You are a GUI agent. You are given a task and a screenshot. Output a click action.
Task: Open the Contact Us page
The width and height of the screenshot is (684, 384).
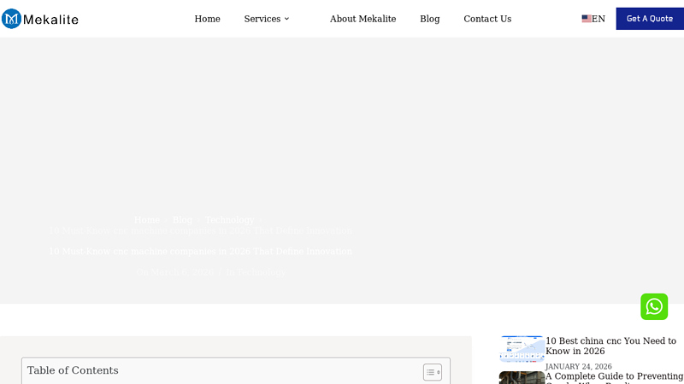click(x=487, y=19)
